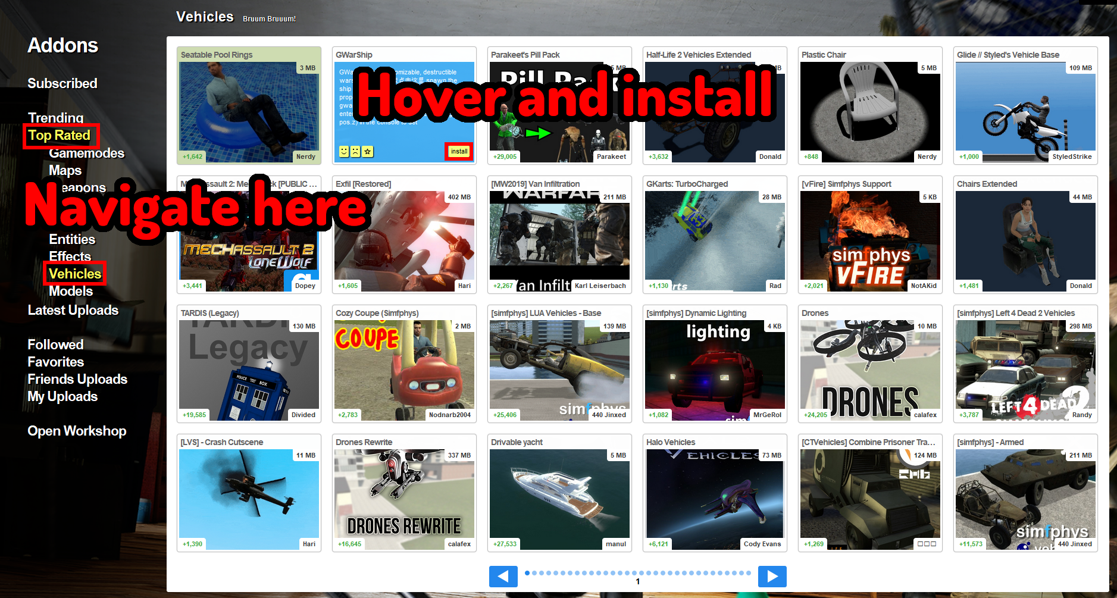
Task: Filter by Models category
Action: (71, 291)
